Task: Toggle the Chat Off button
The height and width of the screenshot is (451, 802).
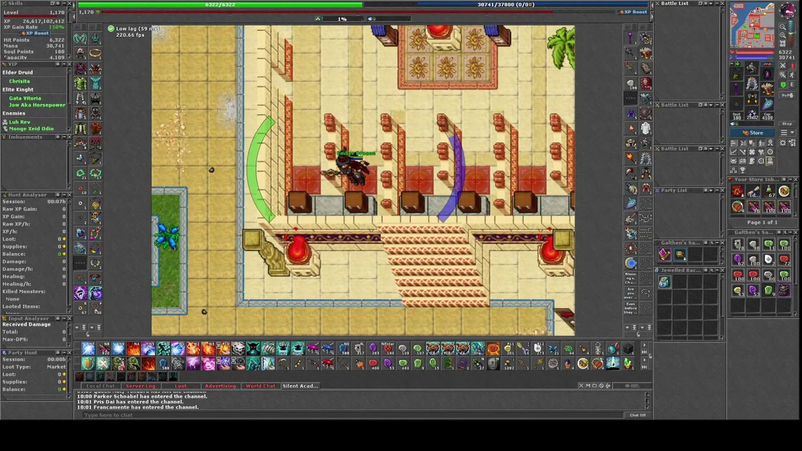Action: pos(637,415)
